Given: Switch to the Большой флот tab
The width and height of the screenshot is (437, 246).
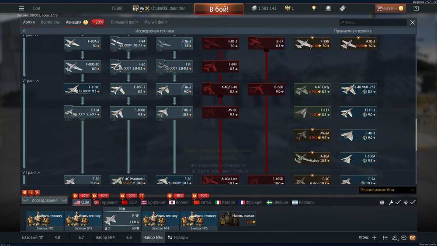Looking at the screenshot, I should 124,22.
